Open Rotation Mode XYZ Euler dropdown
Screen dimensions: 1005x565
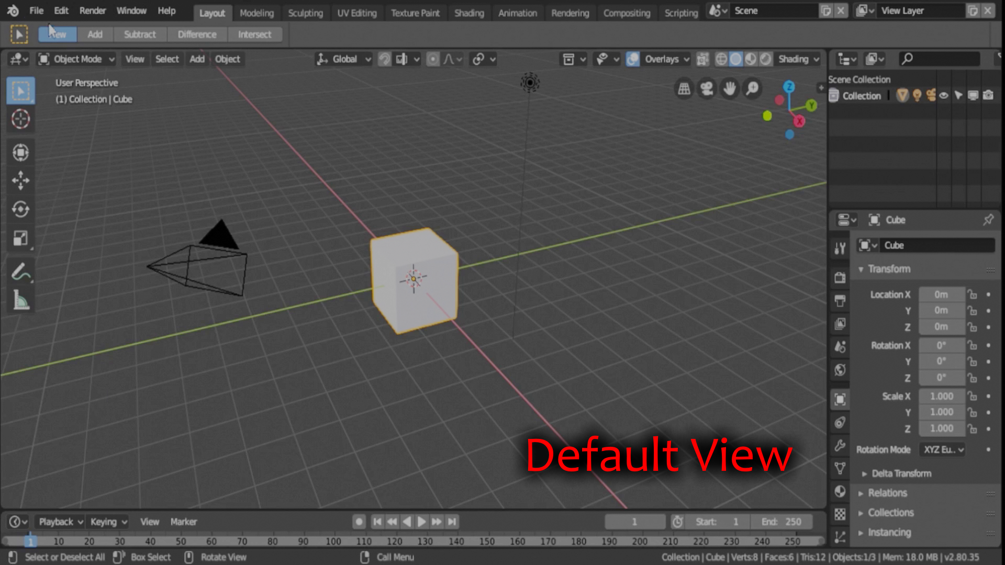[943, 449]
